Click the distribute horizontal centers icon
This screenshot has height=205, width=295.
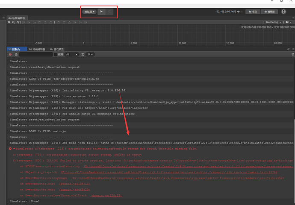click(80, 22)
